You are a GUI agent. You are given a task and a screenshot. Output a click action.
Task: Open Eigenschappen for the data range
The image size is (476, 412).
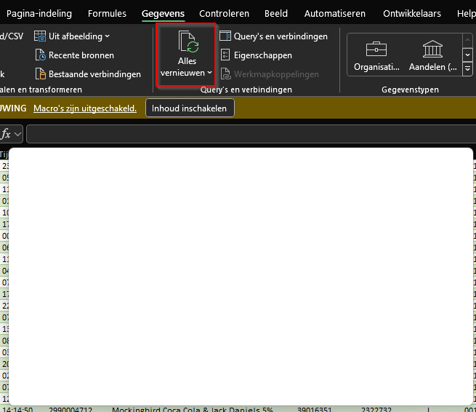coord(263,55)
